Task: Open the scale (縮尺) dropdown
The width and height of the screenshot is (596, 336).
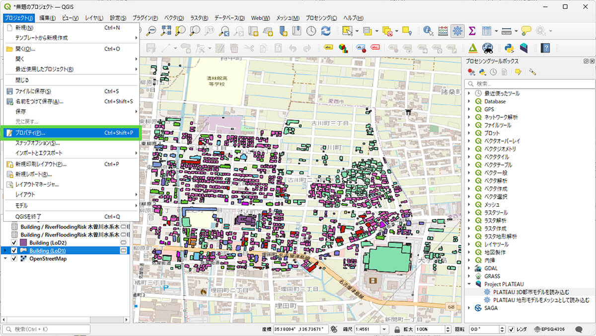Action: (384, 330)
